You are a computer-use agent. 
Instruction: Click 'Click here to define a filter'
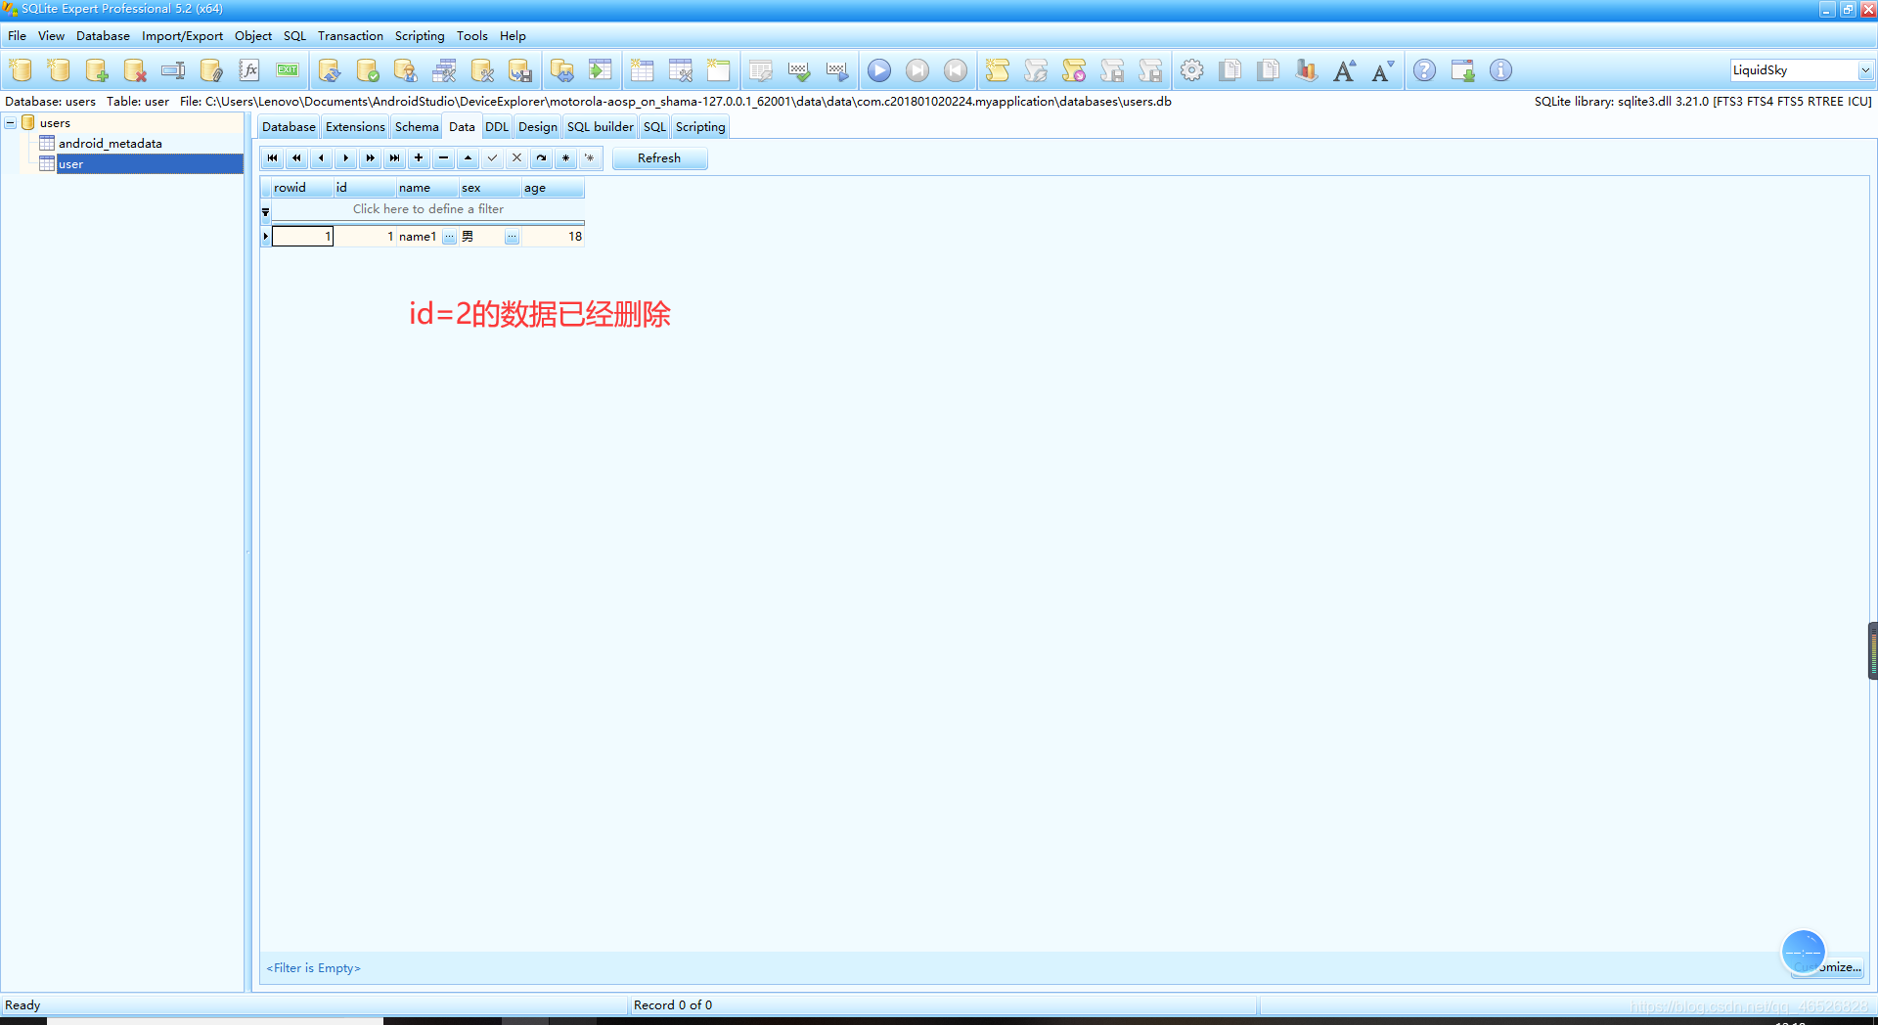click(428, 209)
